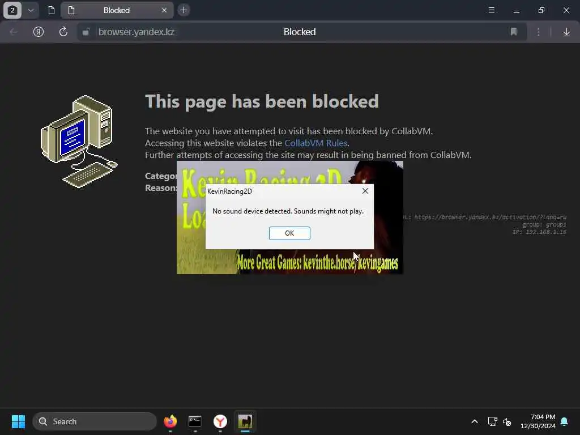Reload the blocked page
The height and width of the screenshot is (435, 580).
tap(63, 32)
